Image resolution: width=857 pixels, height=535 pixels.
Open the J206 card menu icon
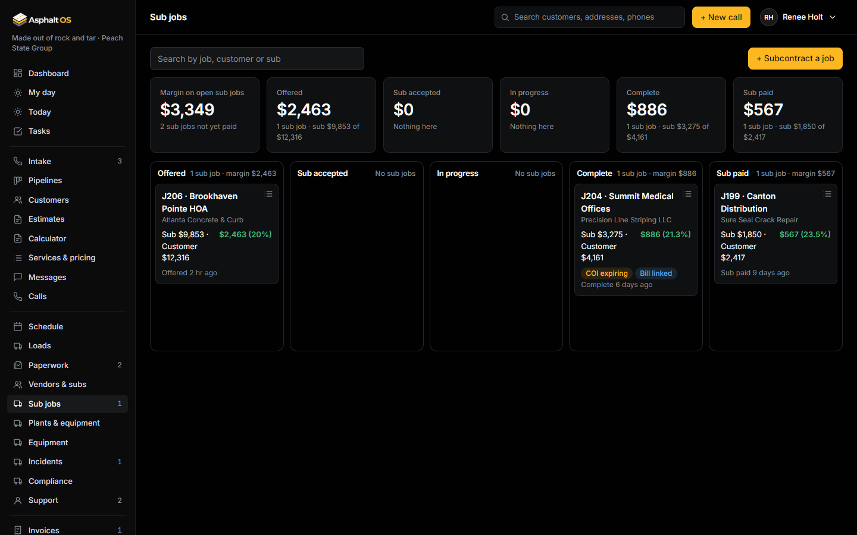268,194
